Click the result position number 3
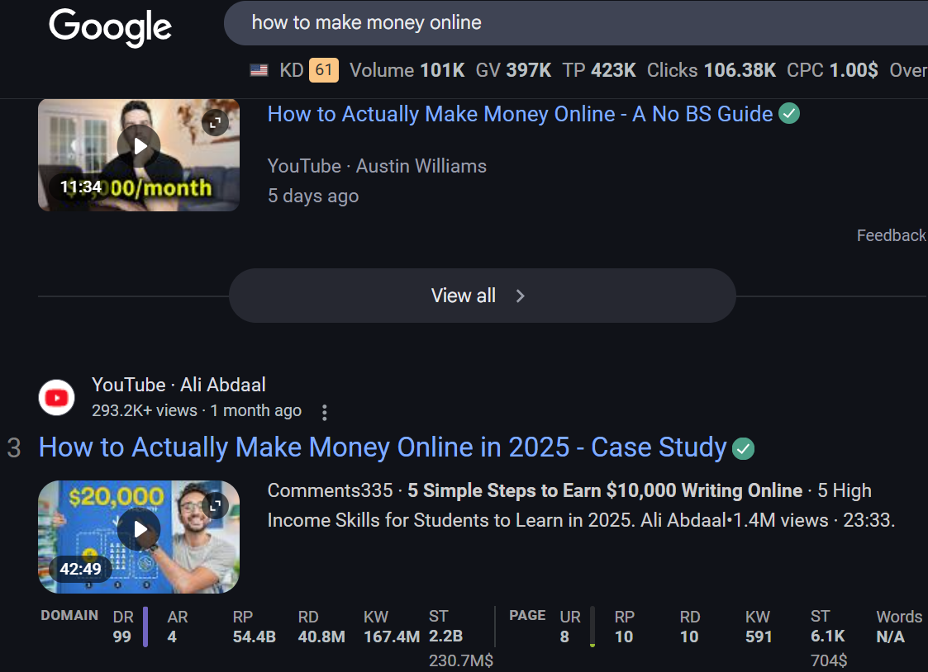The width and height of the screenshot is (928, 672). [13, 447]
